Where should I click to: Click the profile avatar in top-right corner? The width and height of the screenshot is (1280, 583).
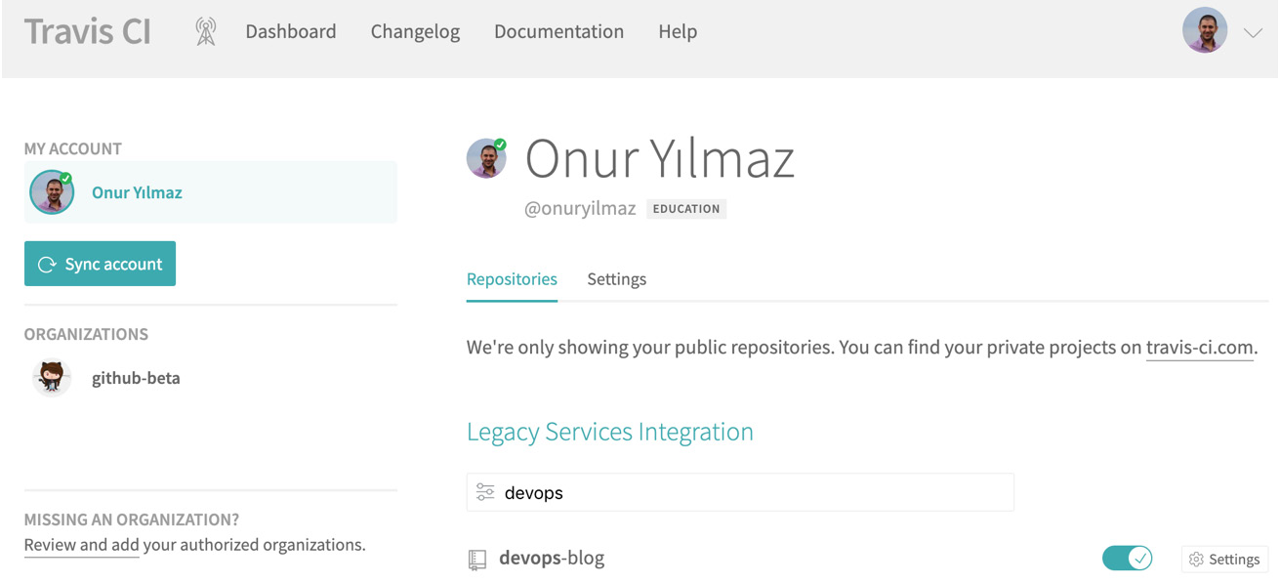[x=1204, y=31]
